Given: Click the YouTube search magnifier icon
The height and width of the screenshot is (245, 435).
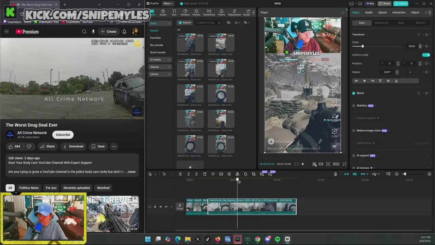Looking at the screenshot, I should click(x=84, y=32).
